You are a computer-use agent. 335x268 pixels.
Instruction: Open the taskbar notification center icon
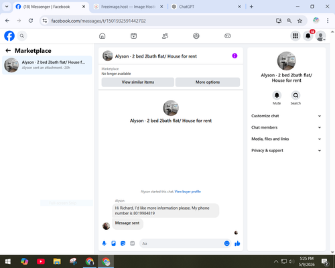click(x=324, y=261)
